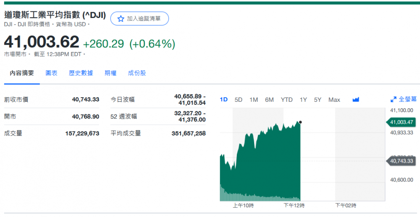The height and width of the screenshot is (217, 420).
Task: Go to the 成份股 tab
Action: click(x=137, y=73)
